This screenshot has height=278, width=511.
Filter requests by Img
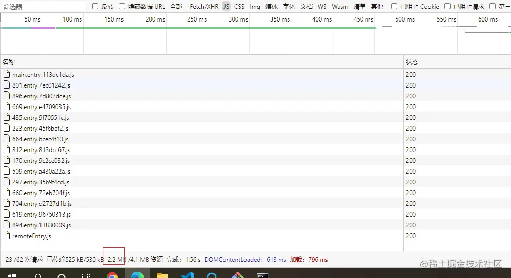tap(255, 7)
